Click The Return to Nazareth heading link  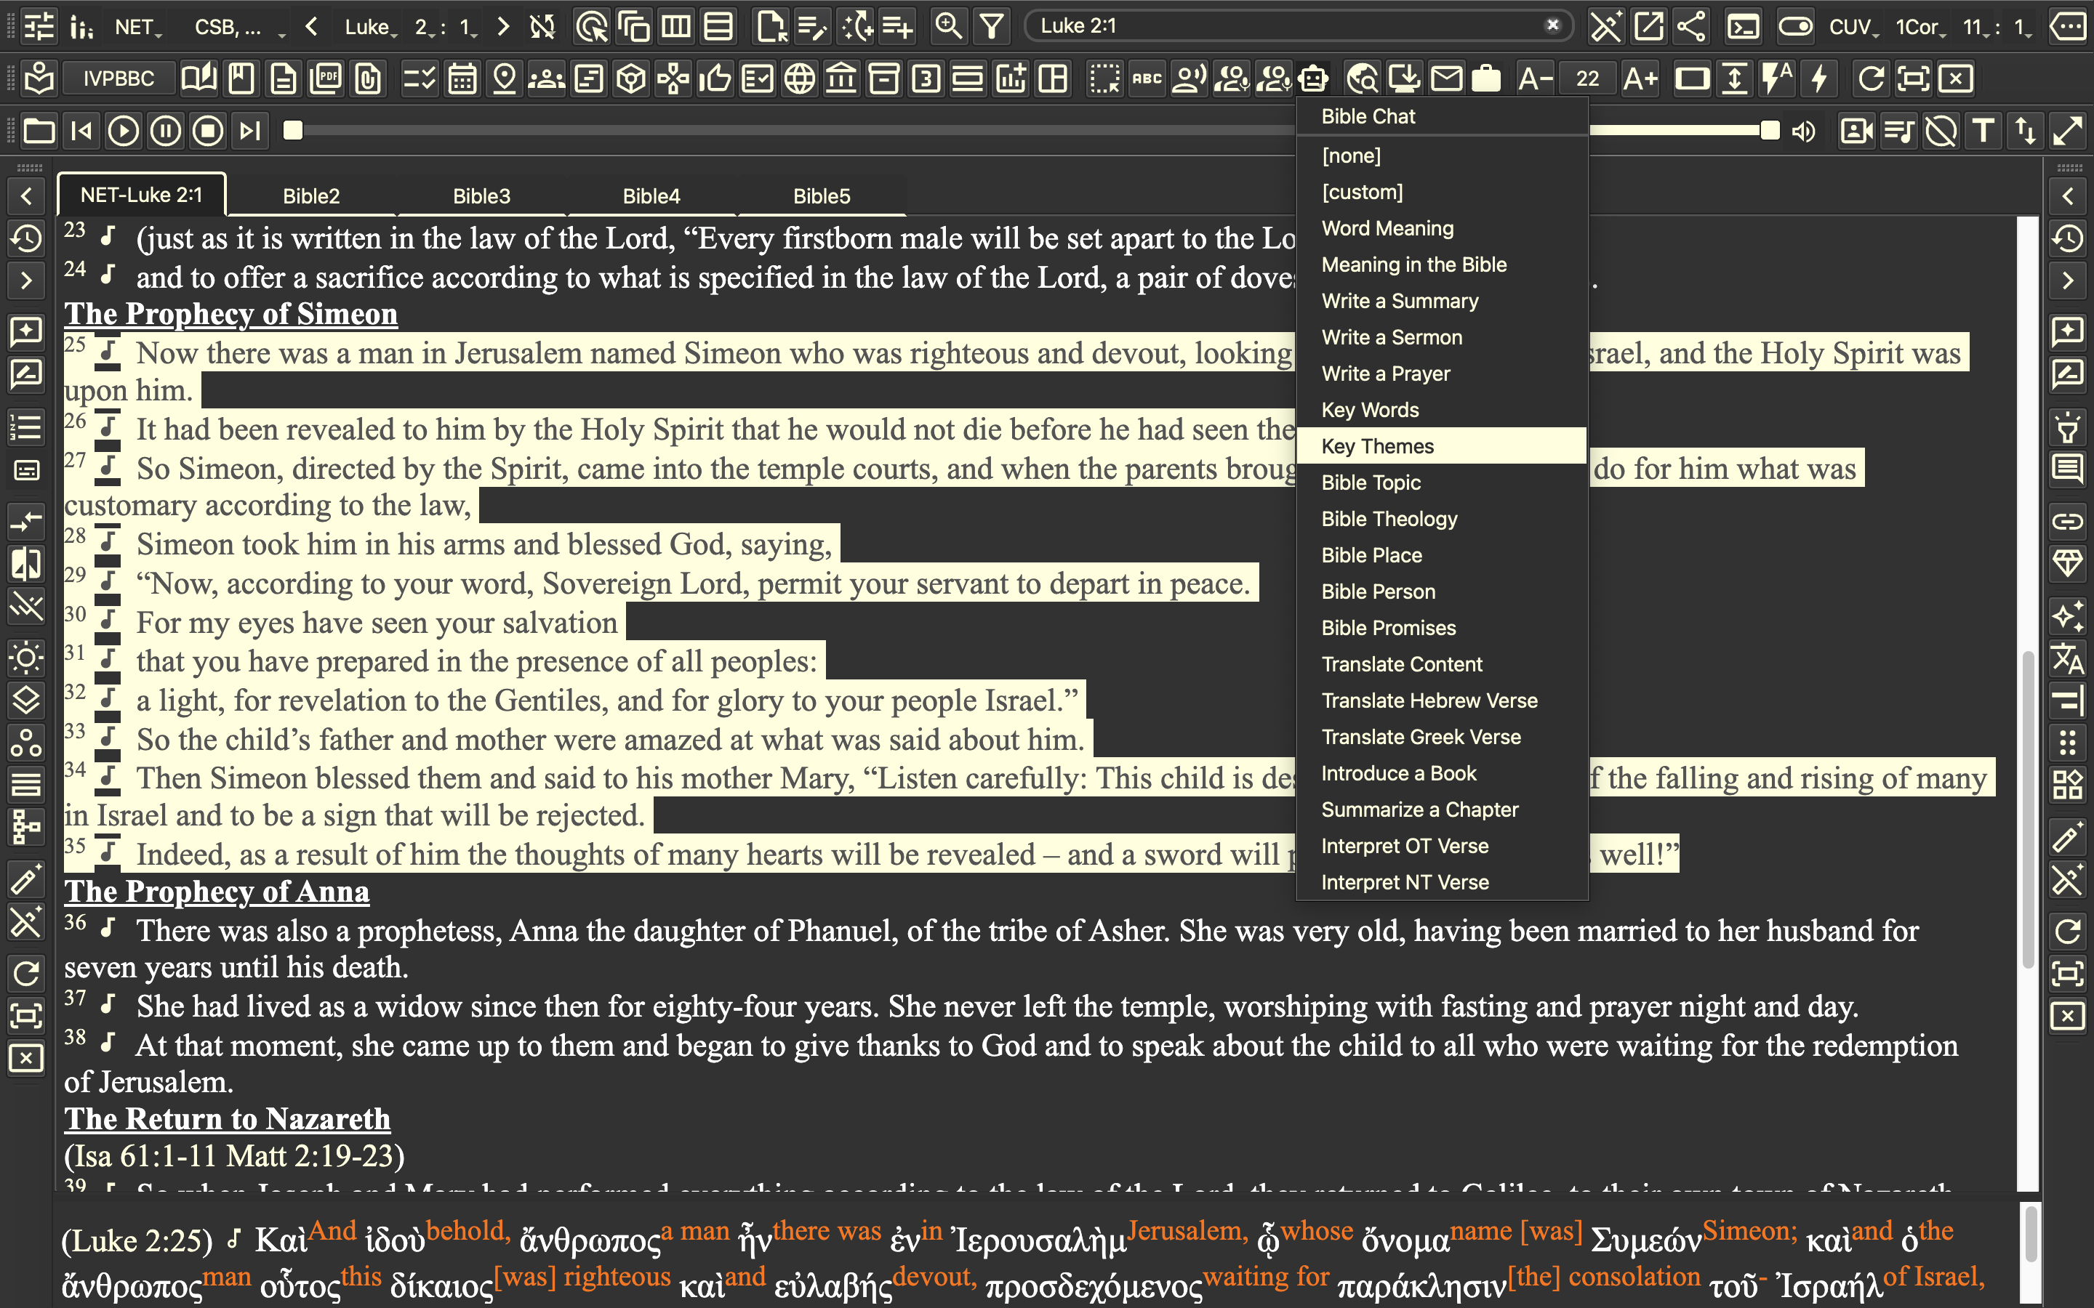tap(228, 1118)
